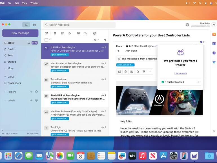Click the trash icon in list toolbar
This screenshot has width=217, height=163.
55,33
